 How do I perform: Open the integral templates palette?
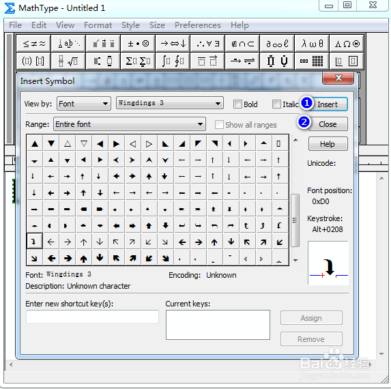[173, 61]
